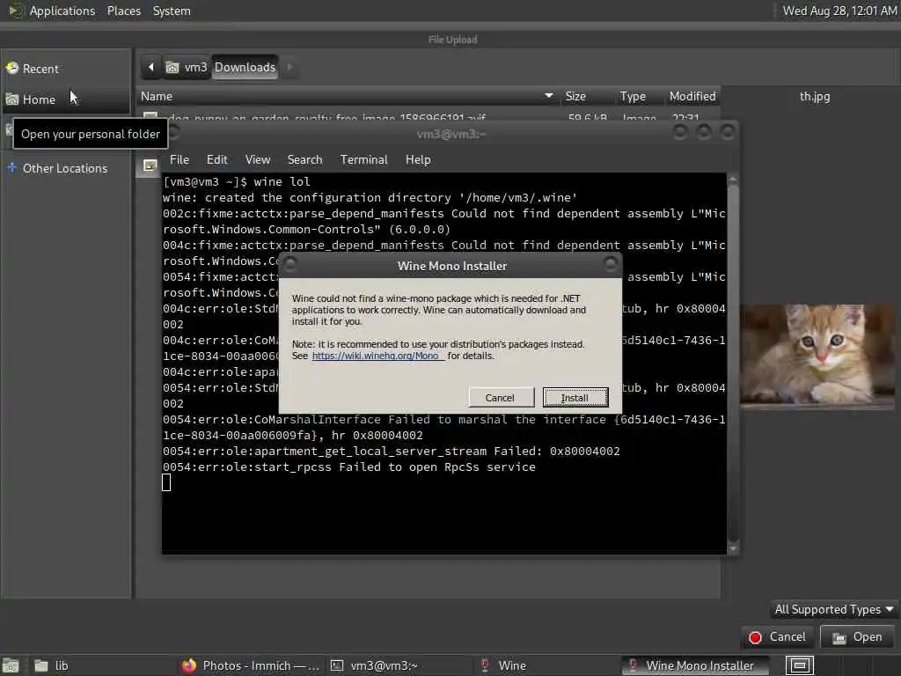Switch to Wine task in taskbar

(547, 665)
